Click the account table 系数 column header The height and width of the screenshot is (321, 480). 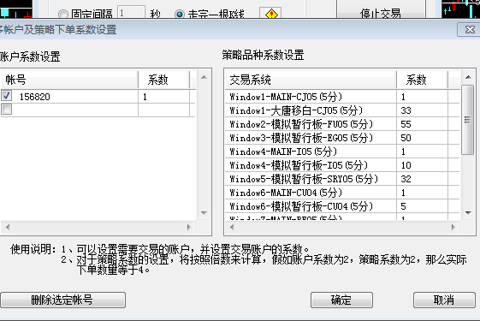click(x=163, y=80)
